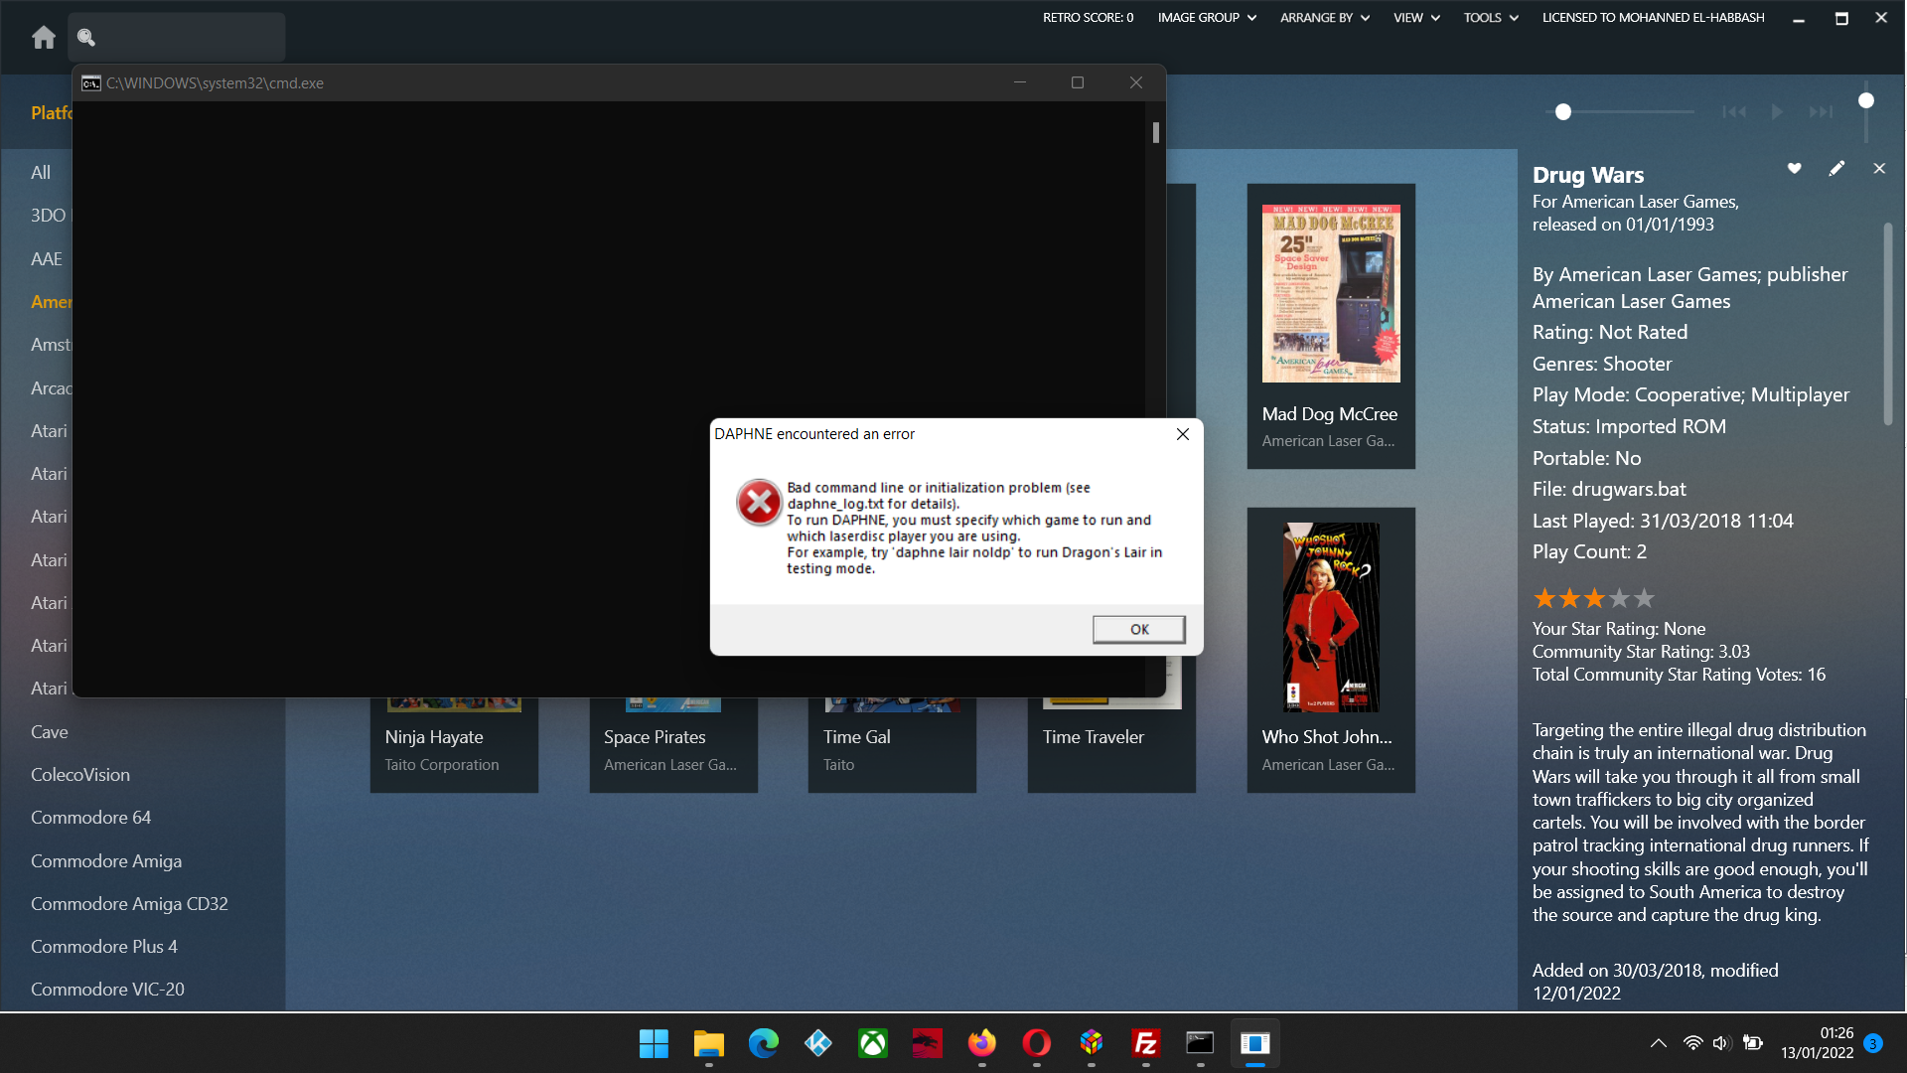
Task: Click cmd.exe title bar icon
Action: click(91, 83)
